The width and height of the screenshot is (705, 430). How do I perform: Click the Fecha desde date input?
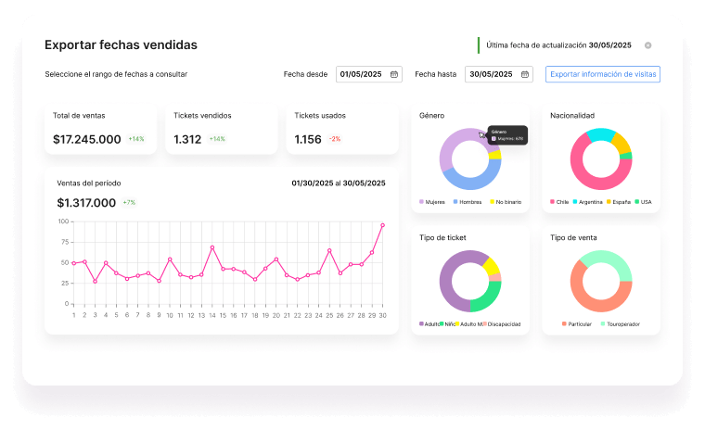[362, 74]
